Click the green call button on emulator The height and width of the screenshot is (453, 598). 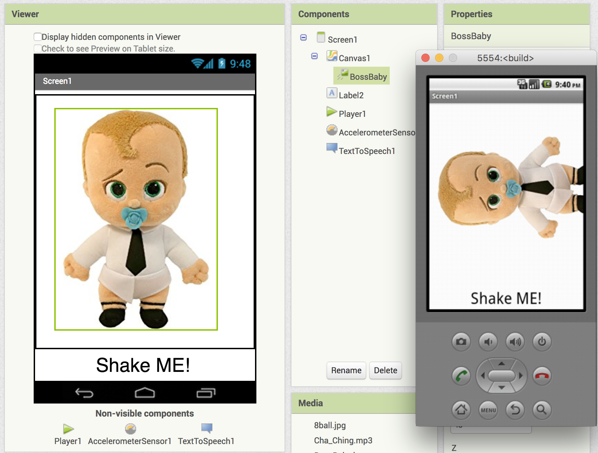(461, 376)
